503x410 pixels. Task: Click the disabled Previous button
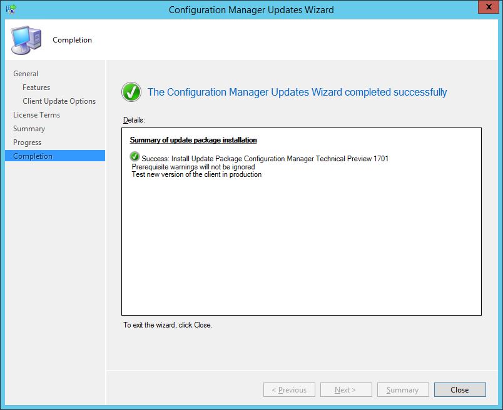289,389
